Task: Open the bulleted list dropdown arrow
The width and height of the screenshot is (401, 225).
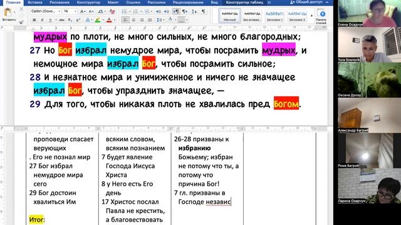Action: 130,11
